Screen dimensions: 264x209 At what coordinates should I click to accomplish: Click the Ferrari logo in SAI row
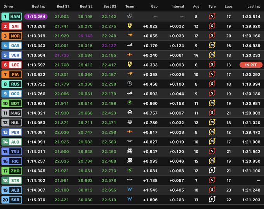coord(129,26)
